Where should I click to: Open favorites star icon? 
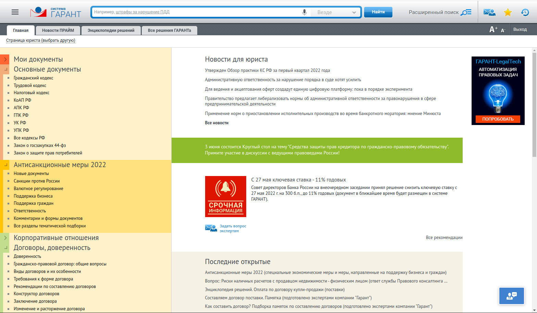pos(508,12)
